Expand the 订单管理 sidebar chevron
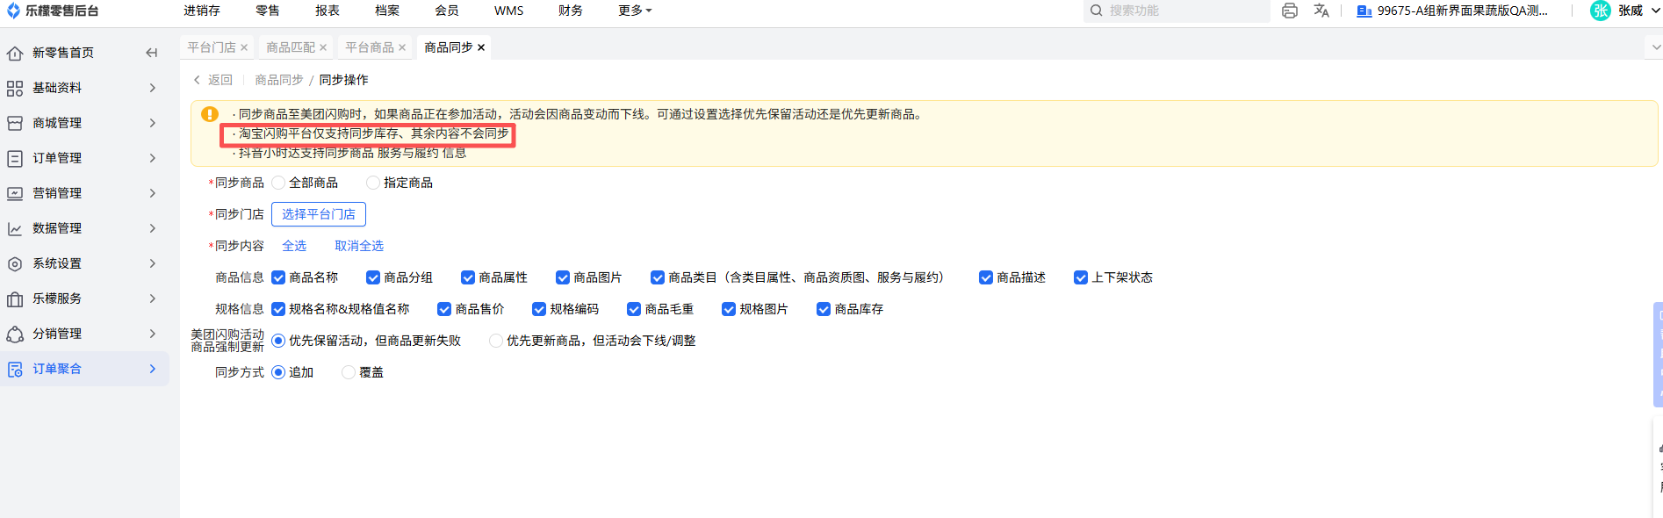 click(153, 158)
